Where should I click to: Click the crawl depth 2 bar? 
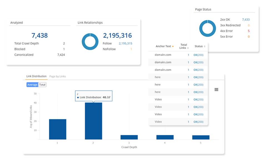tap(93, 121)
